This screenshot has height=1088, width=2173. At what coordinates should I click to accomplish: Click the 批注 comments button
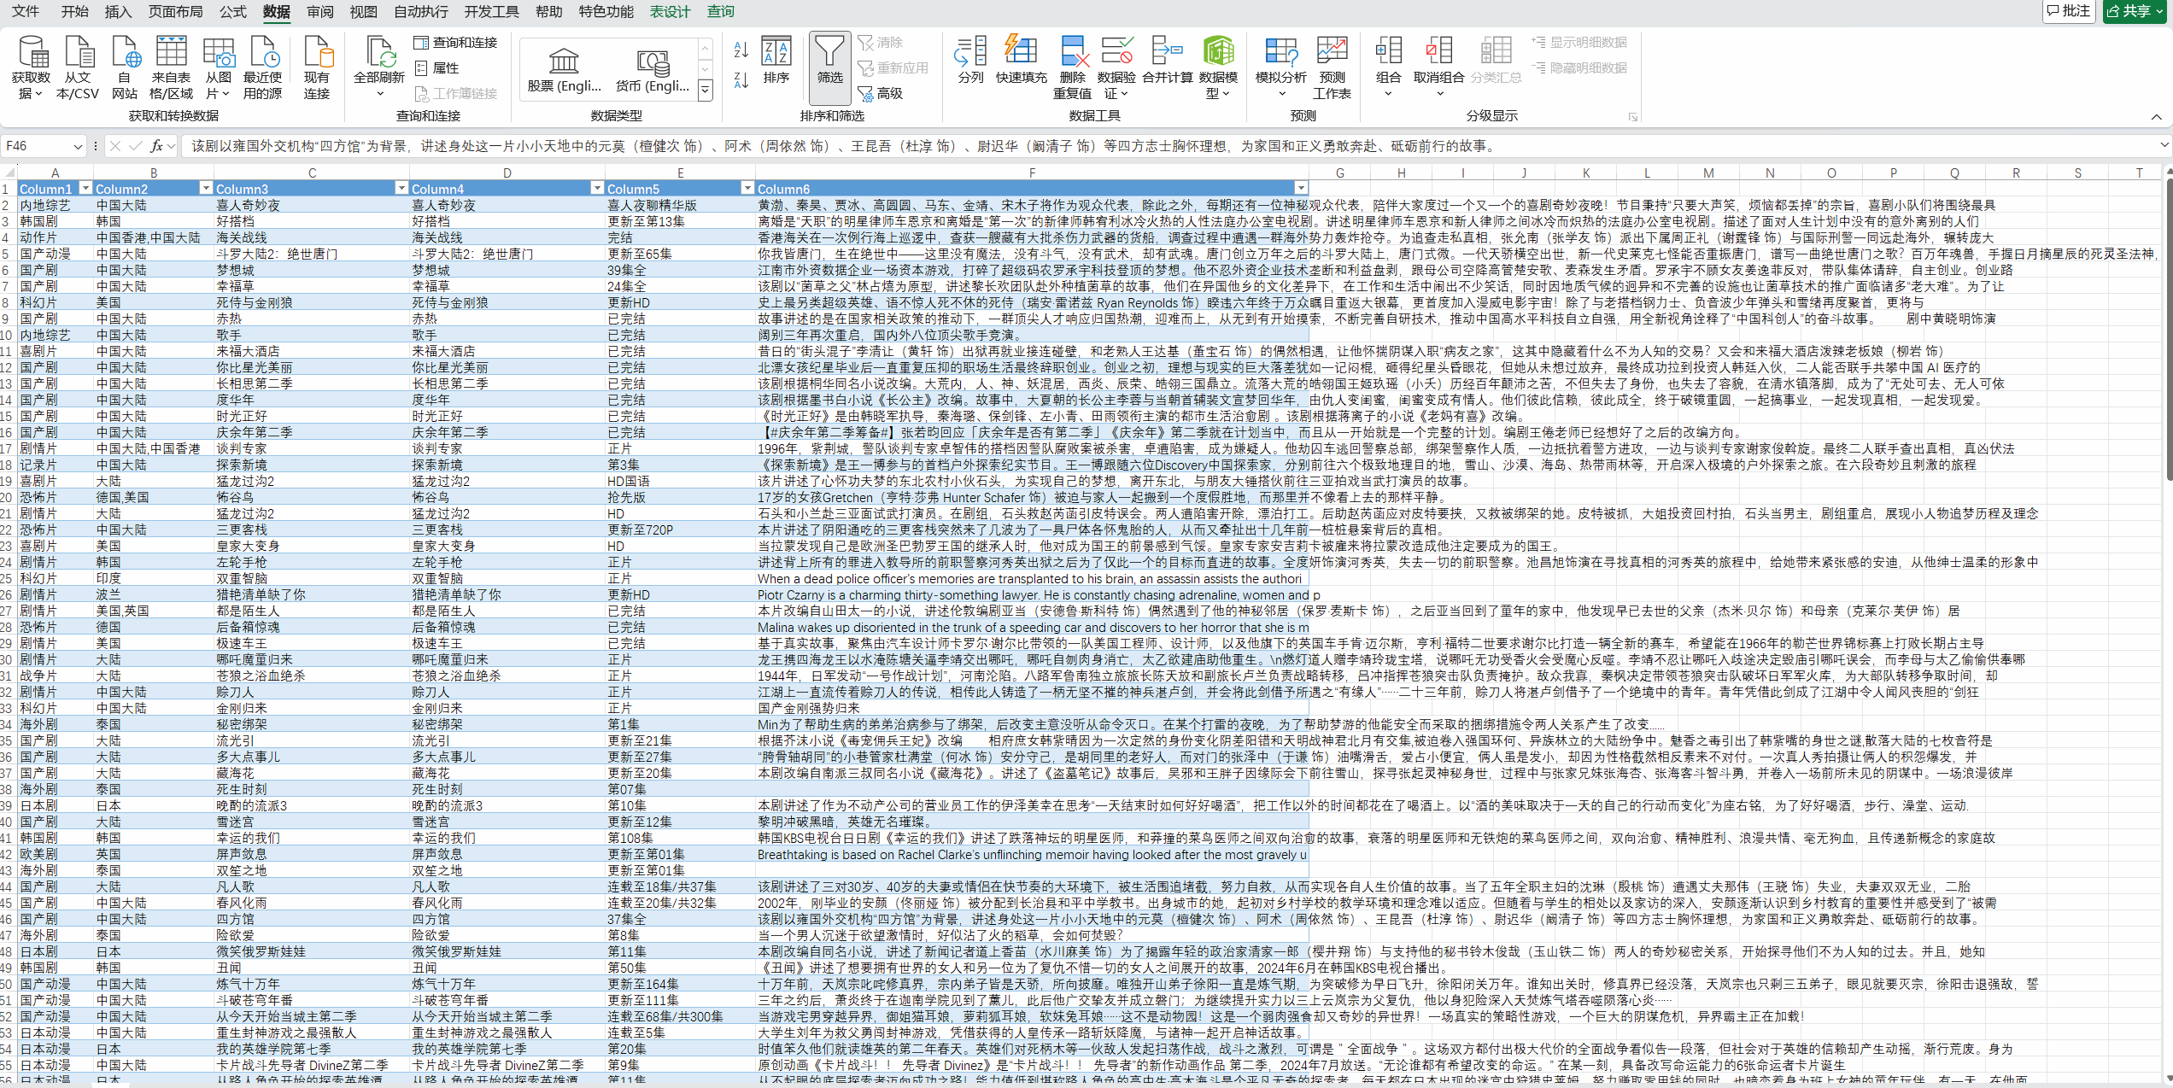(2068, 11)
